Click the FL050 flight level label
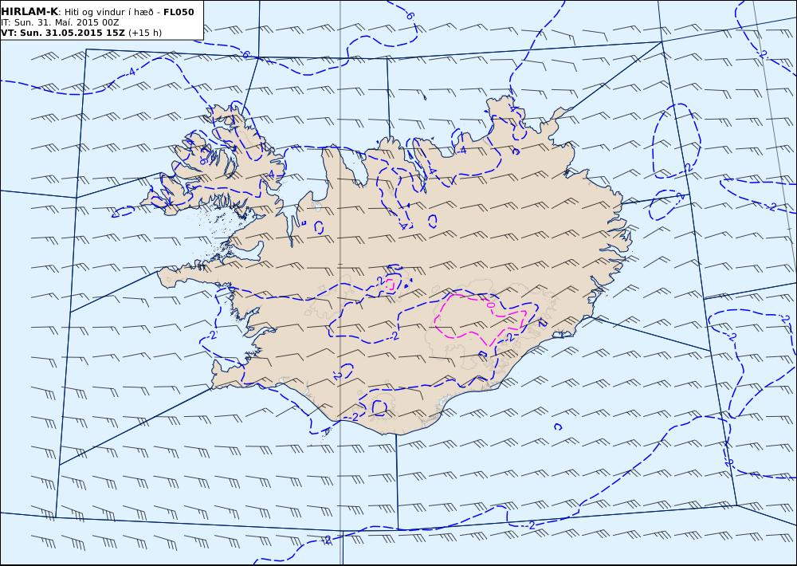The height and width of the screenshot is (566, 797). tap(179, 12)
